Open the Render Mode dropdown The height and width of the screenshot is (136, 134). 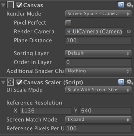tap(98, 14)
